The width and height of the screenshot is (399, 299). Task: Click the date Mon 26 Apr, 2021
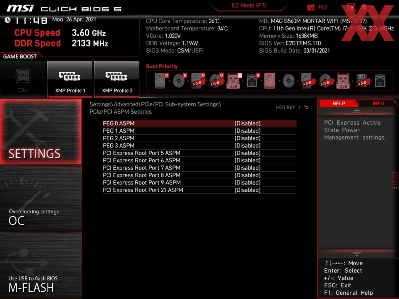point(74,20)
